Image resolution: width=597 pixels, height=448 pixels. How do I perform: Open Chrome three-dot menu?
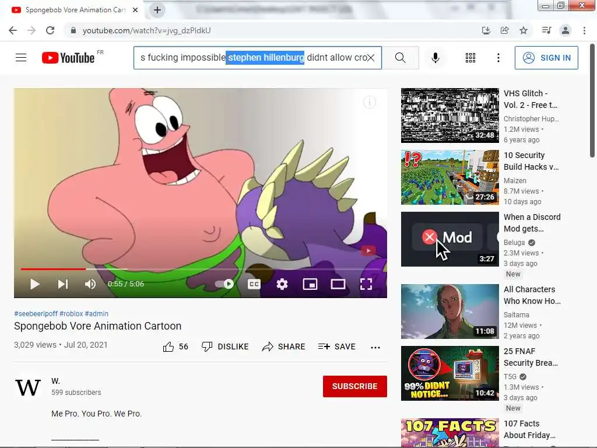584,30
